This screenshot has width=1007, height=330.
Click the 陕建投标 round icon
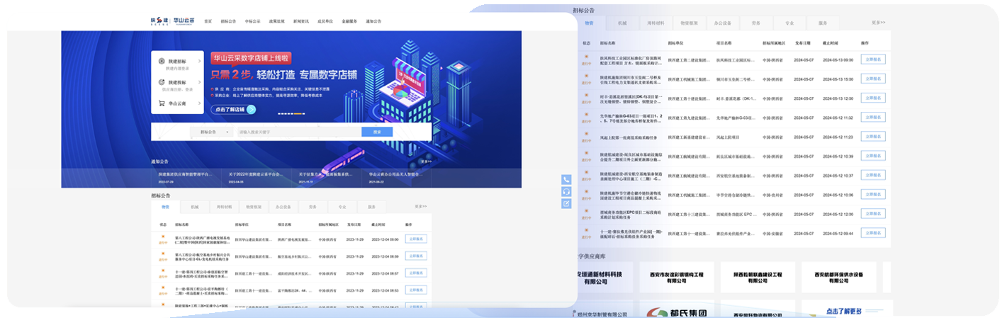point(162,83)
